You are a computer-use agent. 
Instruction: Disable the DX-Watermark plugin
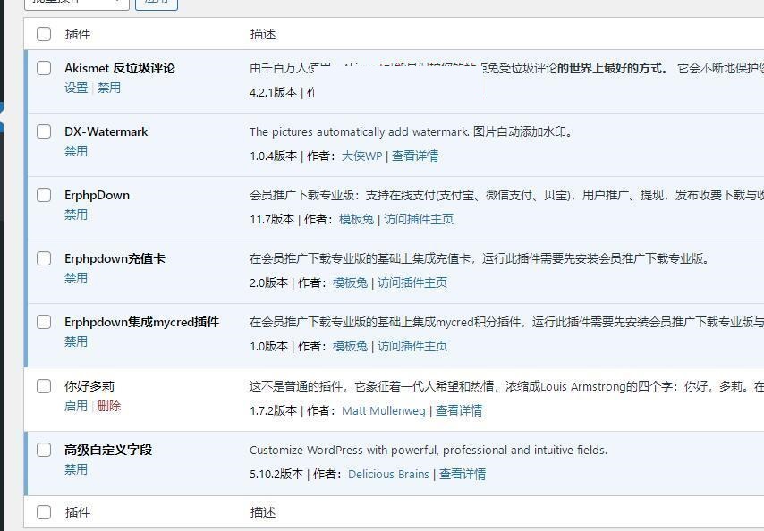[x=77, y=151]
